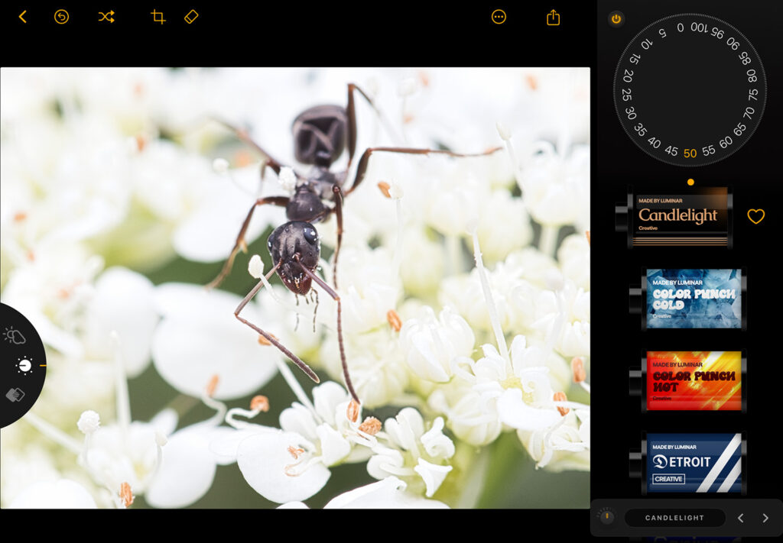Set the intensity dial to 0
This screenshot has width=783, height=543.
click(680, 27)
